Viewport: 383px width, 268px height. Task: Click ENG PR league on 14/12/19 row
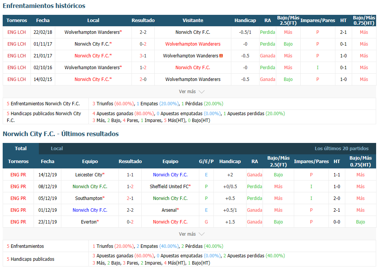[18, 175]
